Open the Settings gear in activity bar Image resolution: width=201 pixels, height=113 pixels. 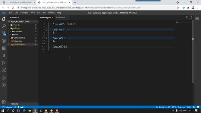pyautogui.click(x=4, y=102)
